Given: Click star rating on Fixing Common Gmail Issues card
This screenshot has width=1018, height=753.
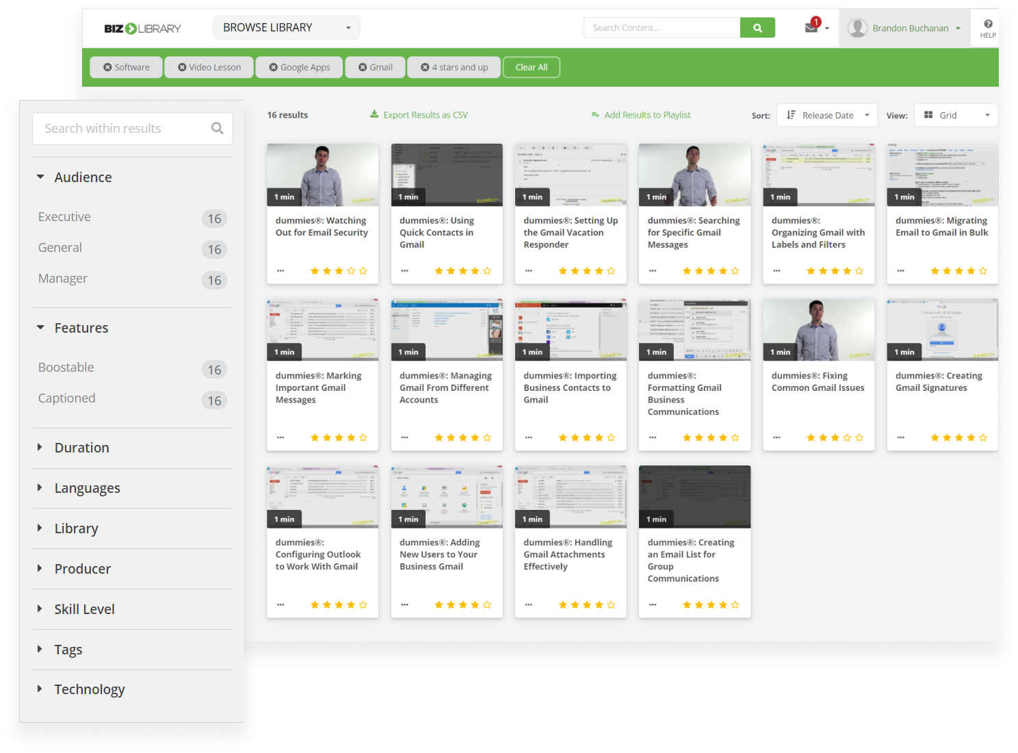Looking at the screenshot, I should click(x=835, y=437).
